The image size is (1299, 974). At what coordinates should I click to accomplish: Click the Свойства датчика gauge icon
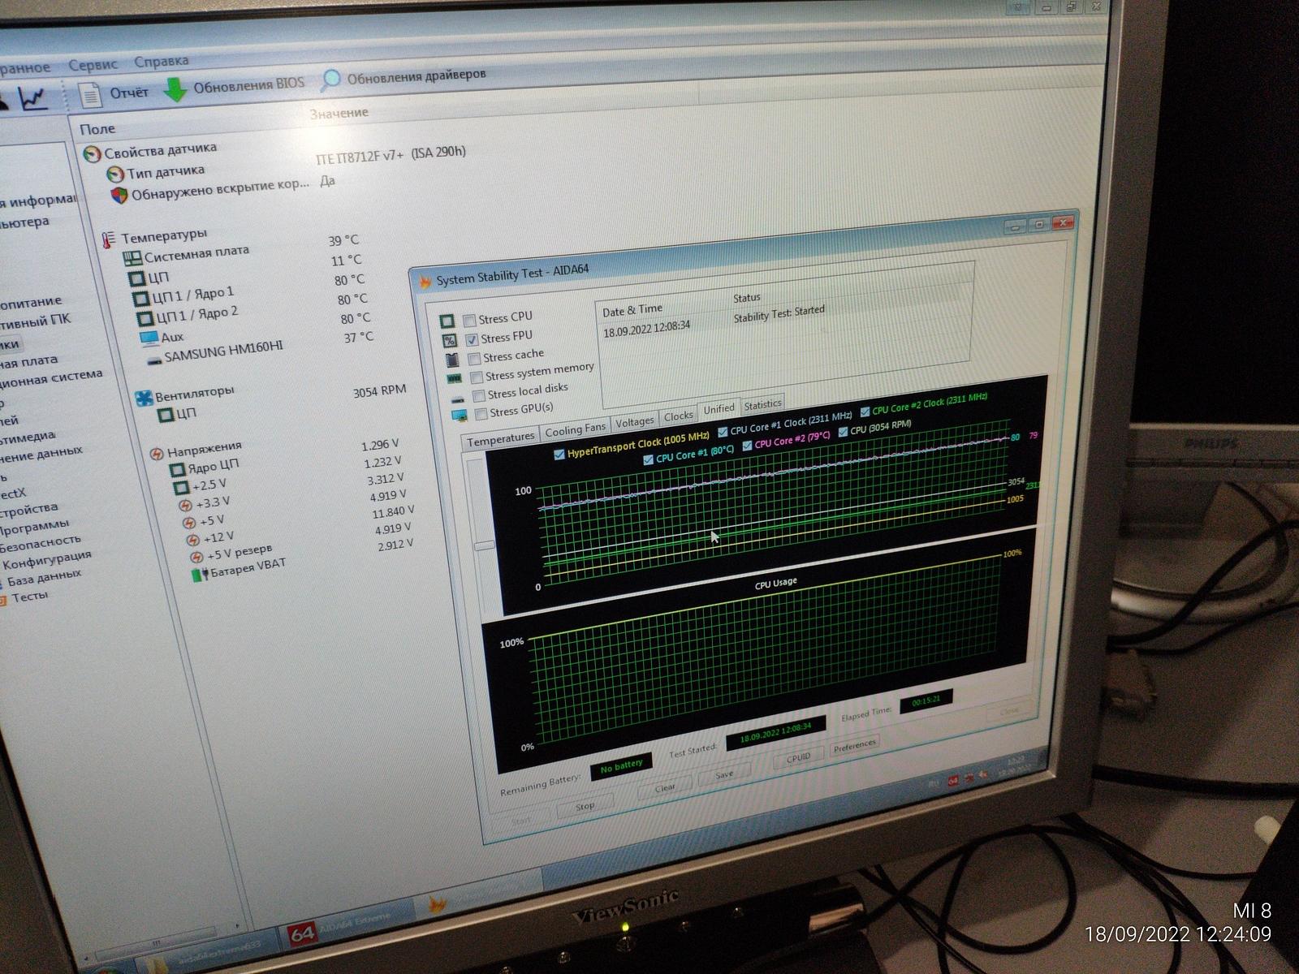[93, 153]
